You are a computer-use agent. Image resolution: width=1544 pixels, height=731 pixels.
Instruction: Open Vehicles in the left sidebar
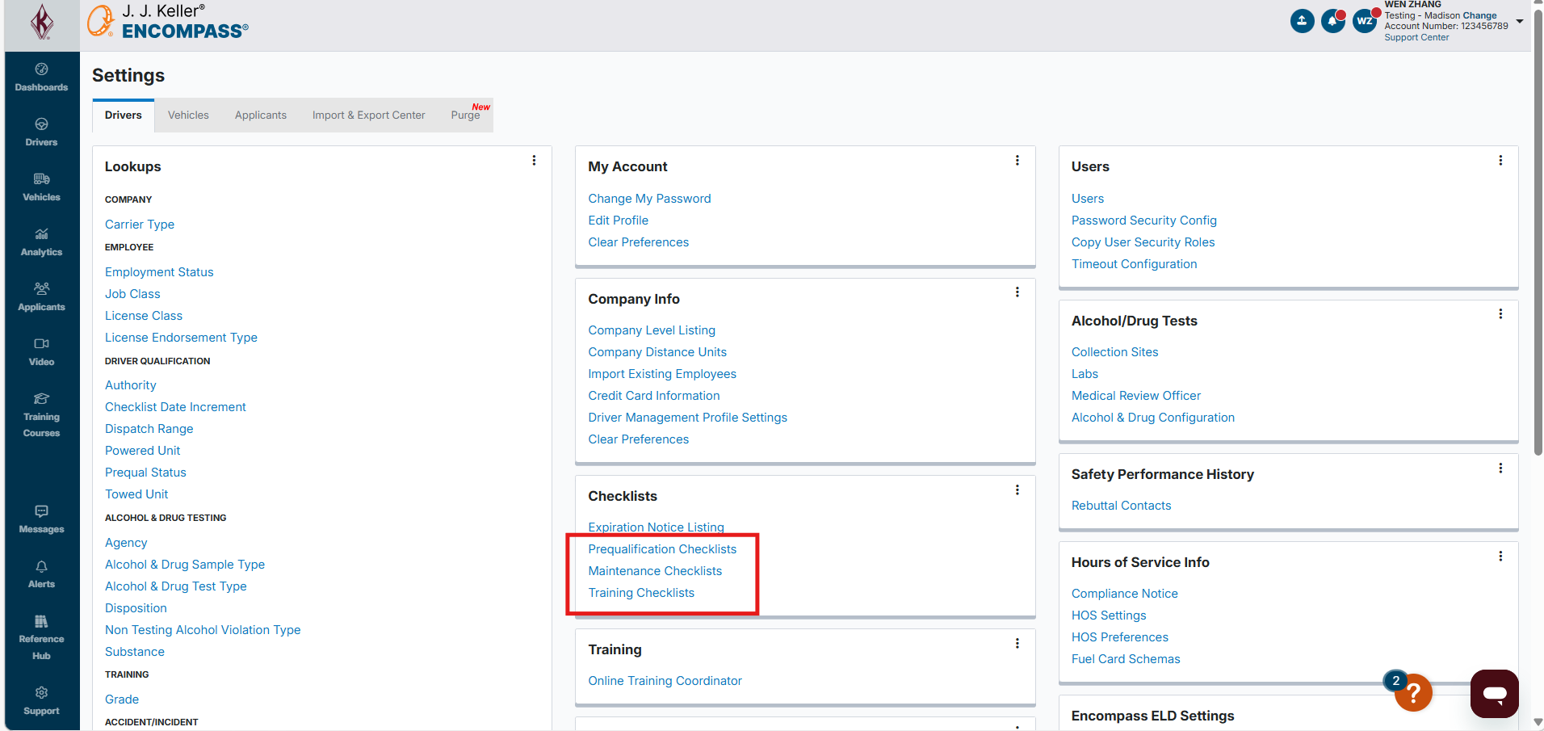pos(42,187)
